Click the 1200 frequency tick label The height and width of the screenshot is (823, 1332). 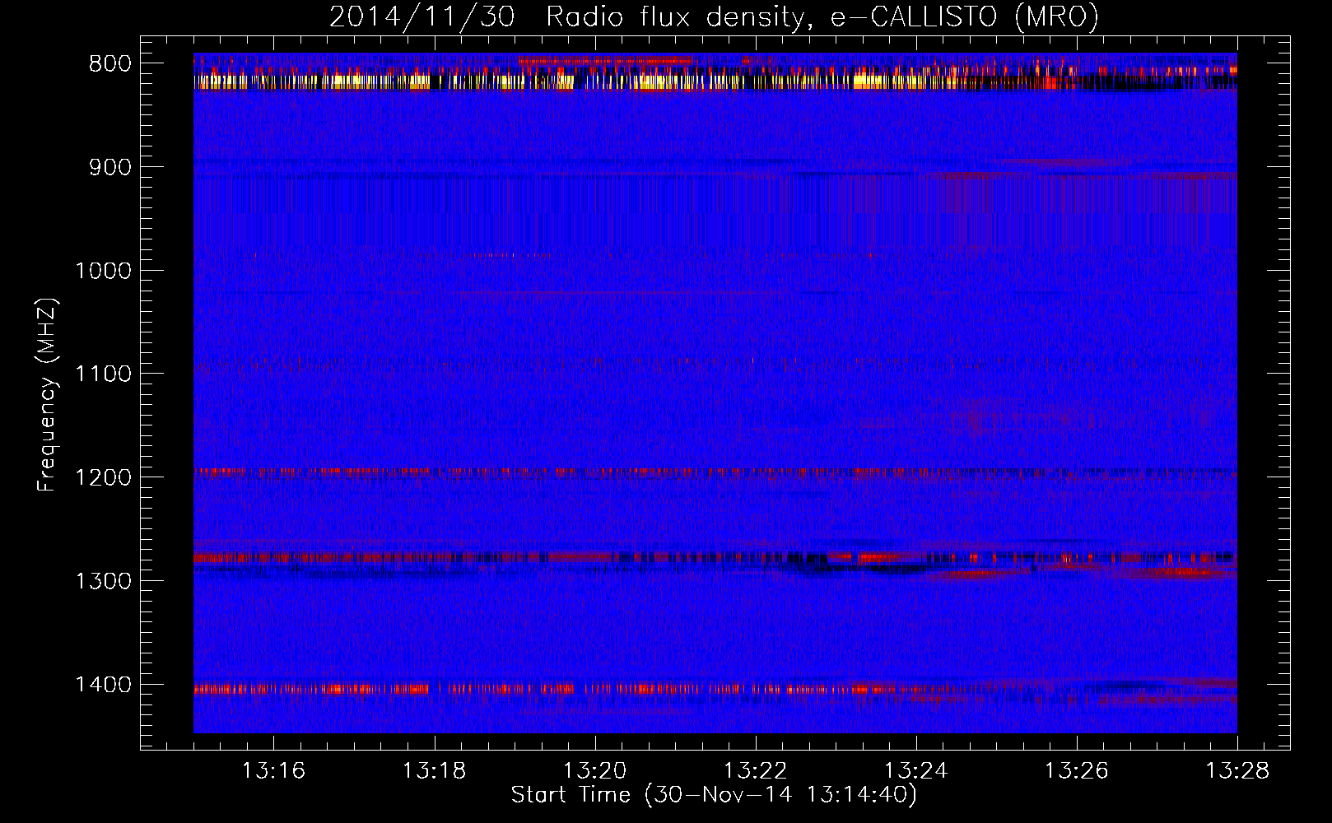pyautogui.click(x=103, y=478)
